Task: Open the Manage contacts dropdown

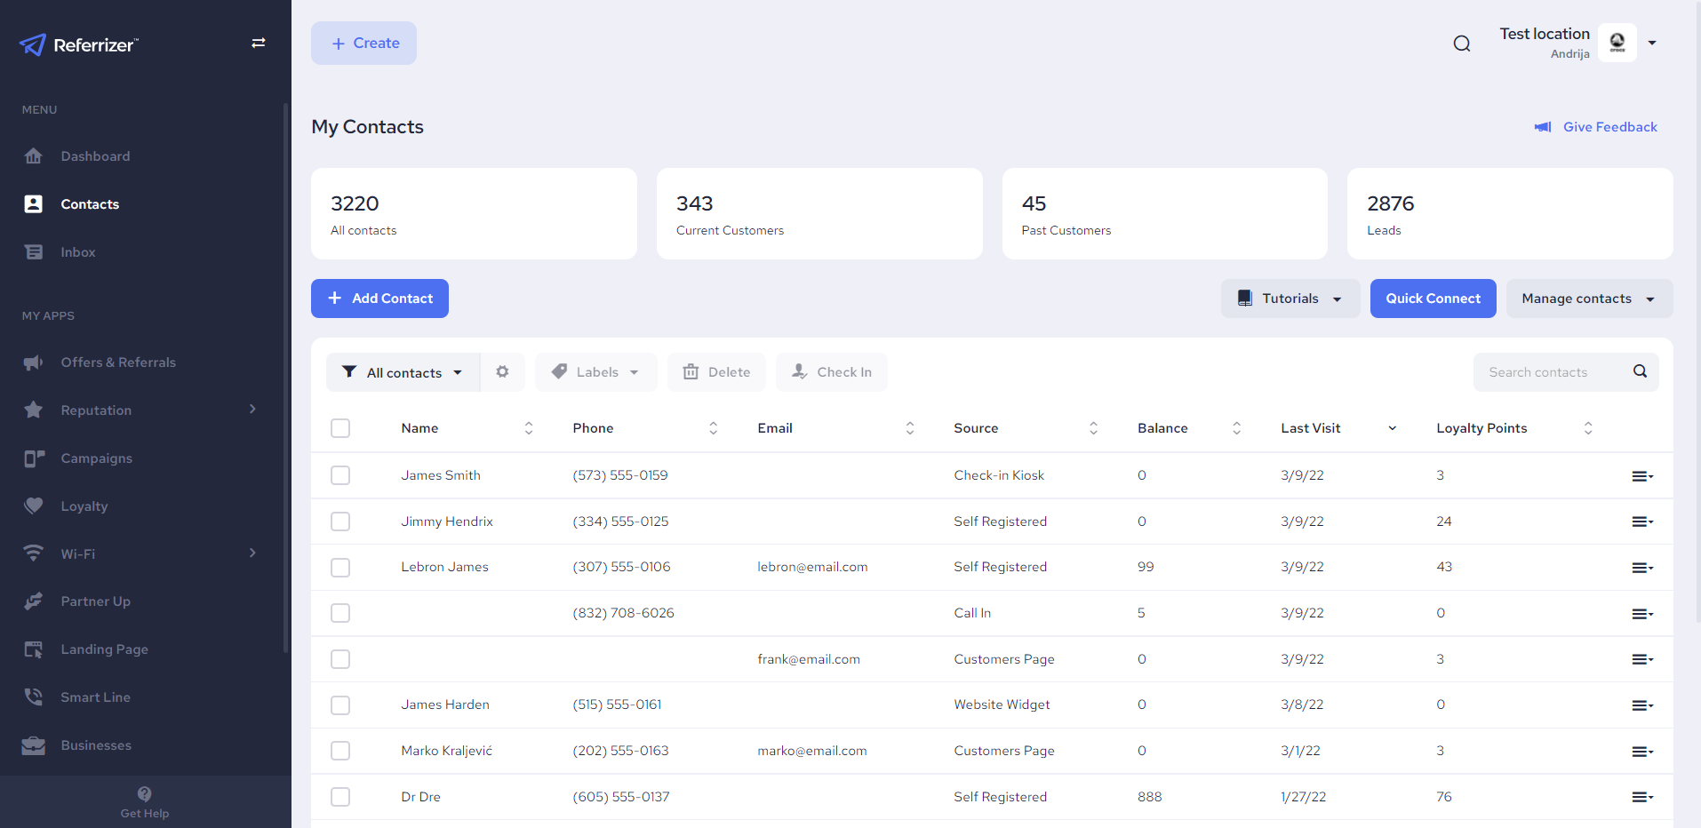Action: (x=1587, y=299)
